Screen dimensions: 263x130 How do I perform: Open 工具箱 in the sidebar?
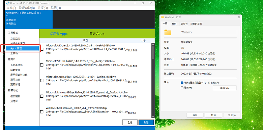coord(14,53)
